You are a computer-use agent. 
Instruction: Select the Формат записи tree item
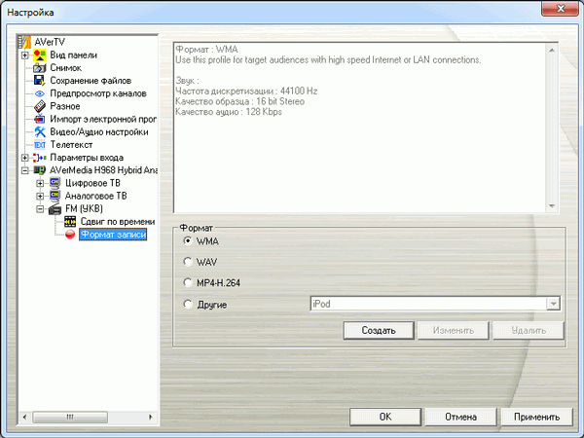[x=113, y=235]
